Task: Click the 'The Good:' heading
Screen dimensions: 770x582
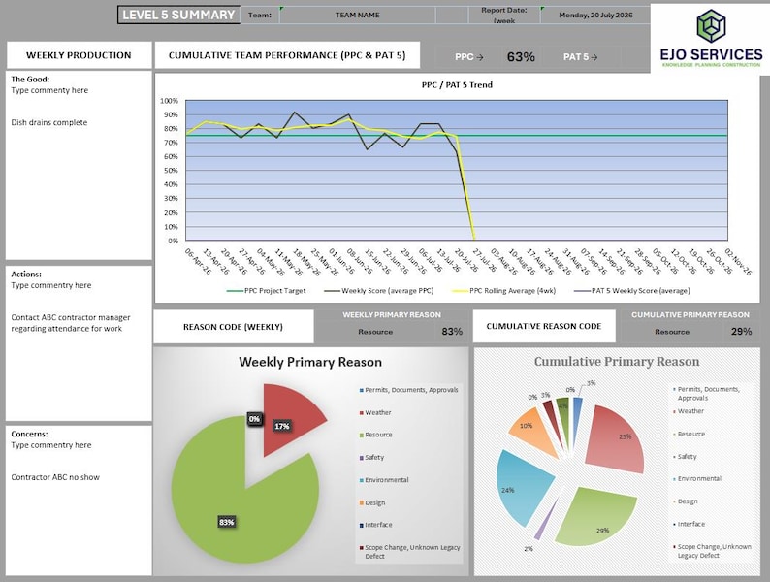Action: tap(30, 80)
